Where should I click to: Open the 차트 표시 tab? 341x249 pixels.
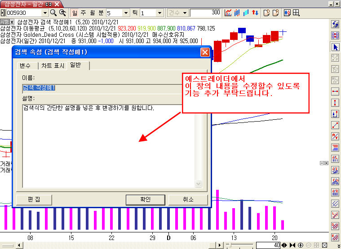tap(53, 66)
